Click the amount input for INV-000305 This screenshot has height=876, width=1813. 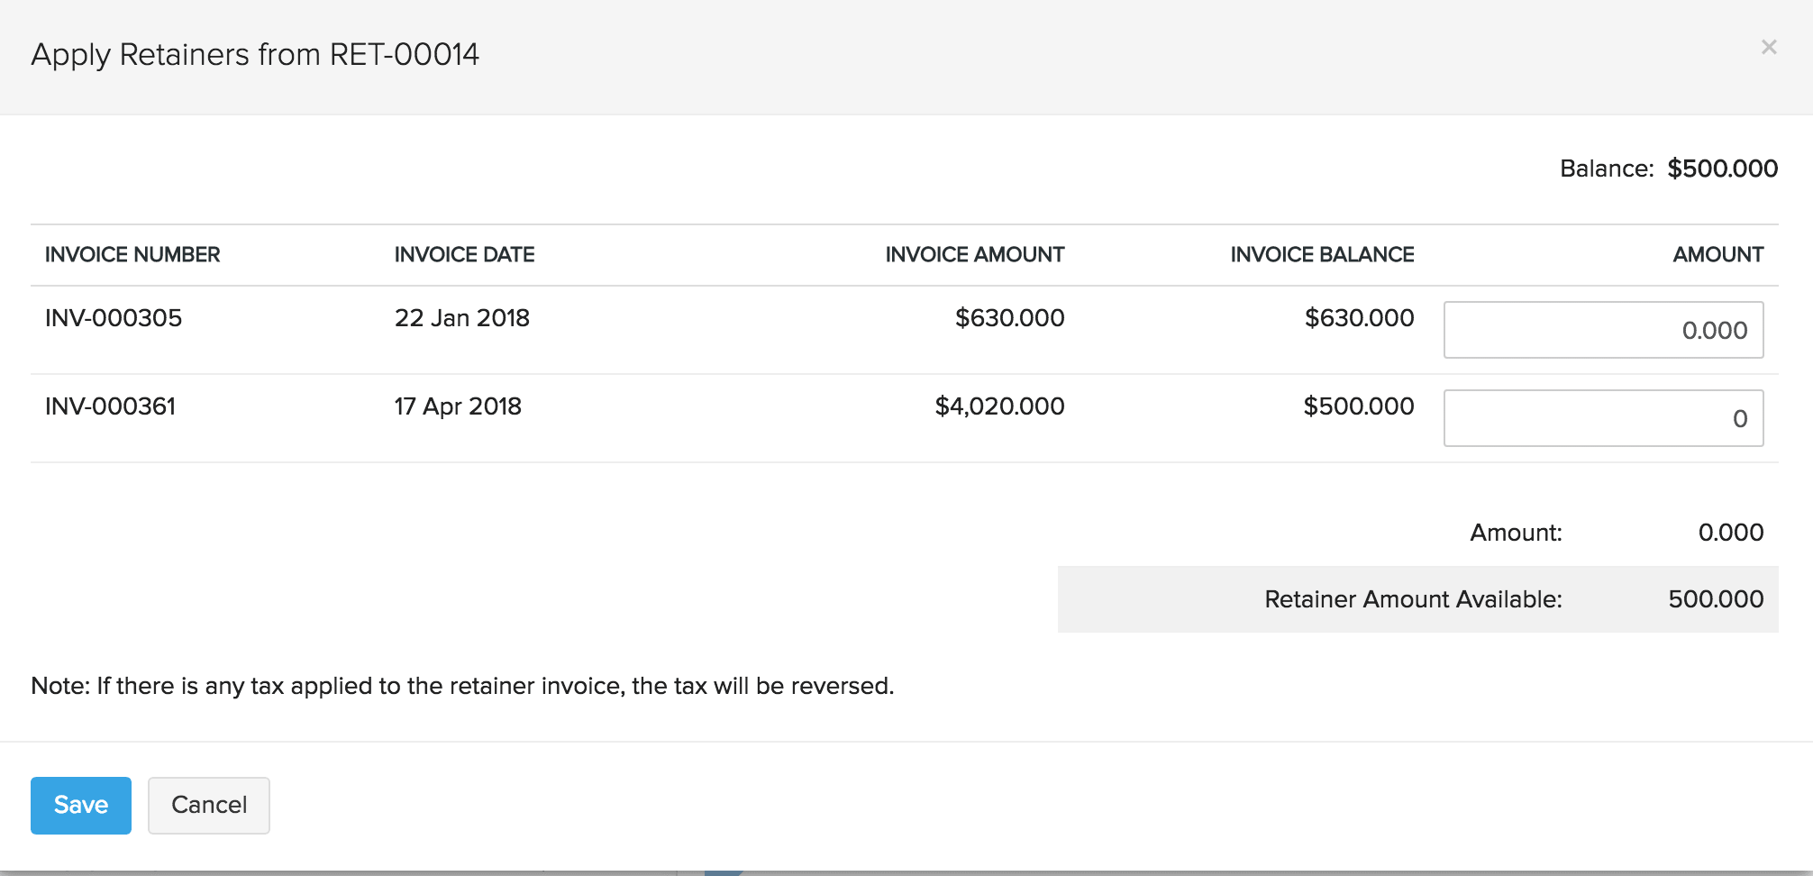[x=1604, y=329]
